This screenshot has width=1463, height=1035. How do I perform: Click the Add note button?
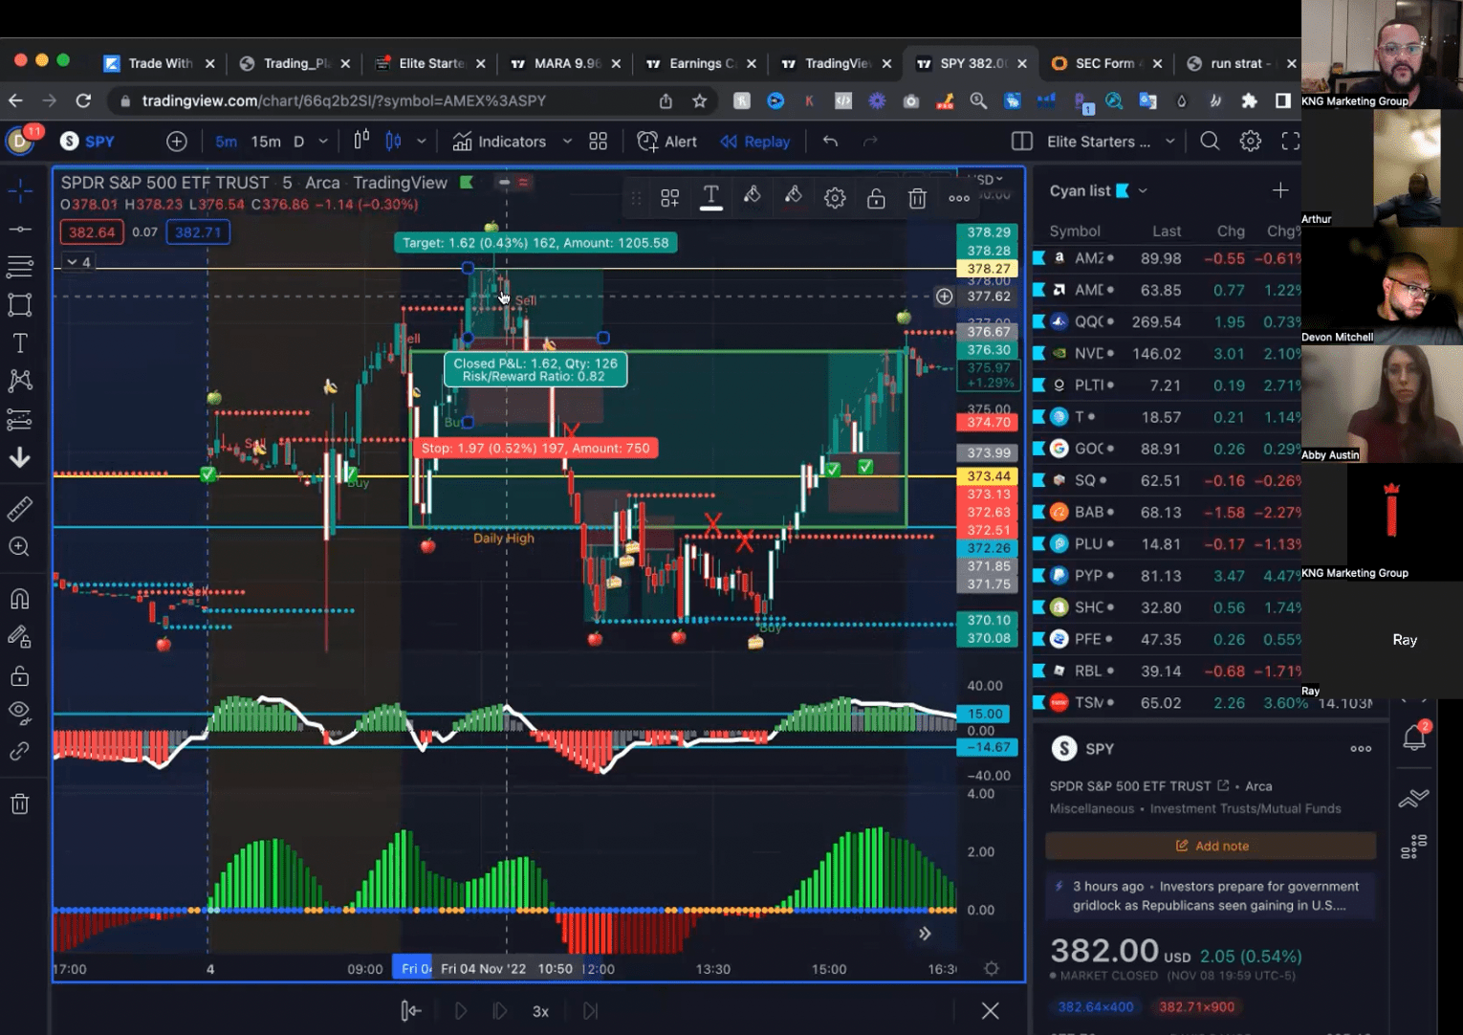[x=1211, y=846]
